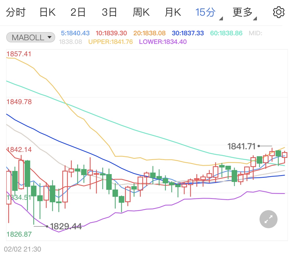Image resolution: width=294 pixels, height=258 pixels.
Task: Click the 1829.44 low price marker
Action: pos(66,226)
